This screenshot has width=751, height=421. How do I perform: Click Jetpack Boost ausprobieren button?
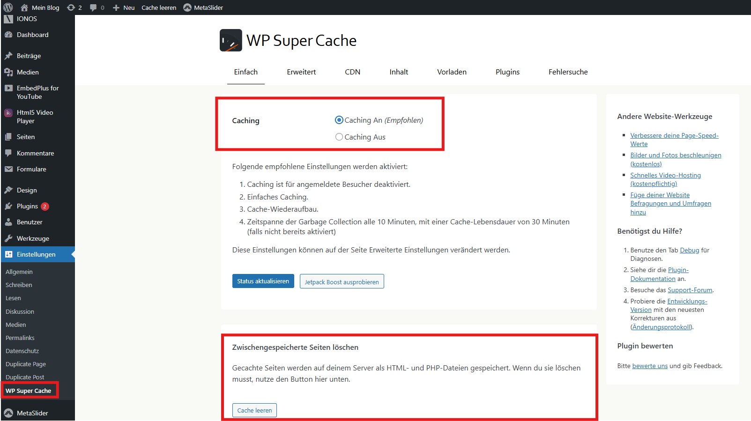coord(342,281)
